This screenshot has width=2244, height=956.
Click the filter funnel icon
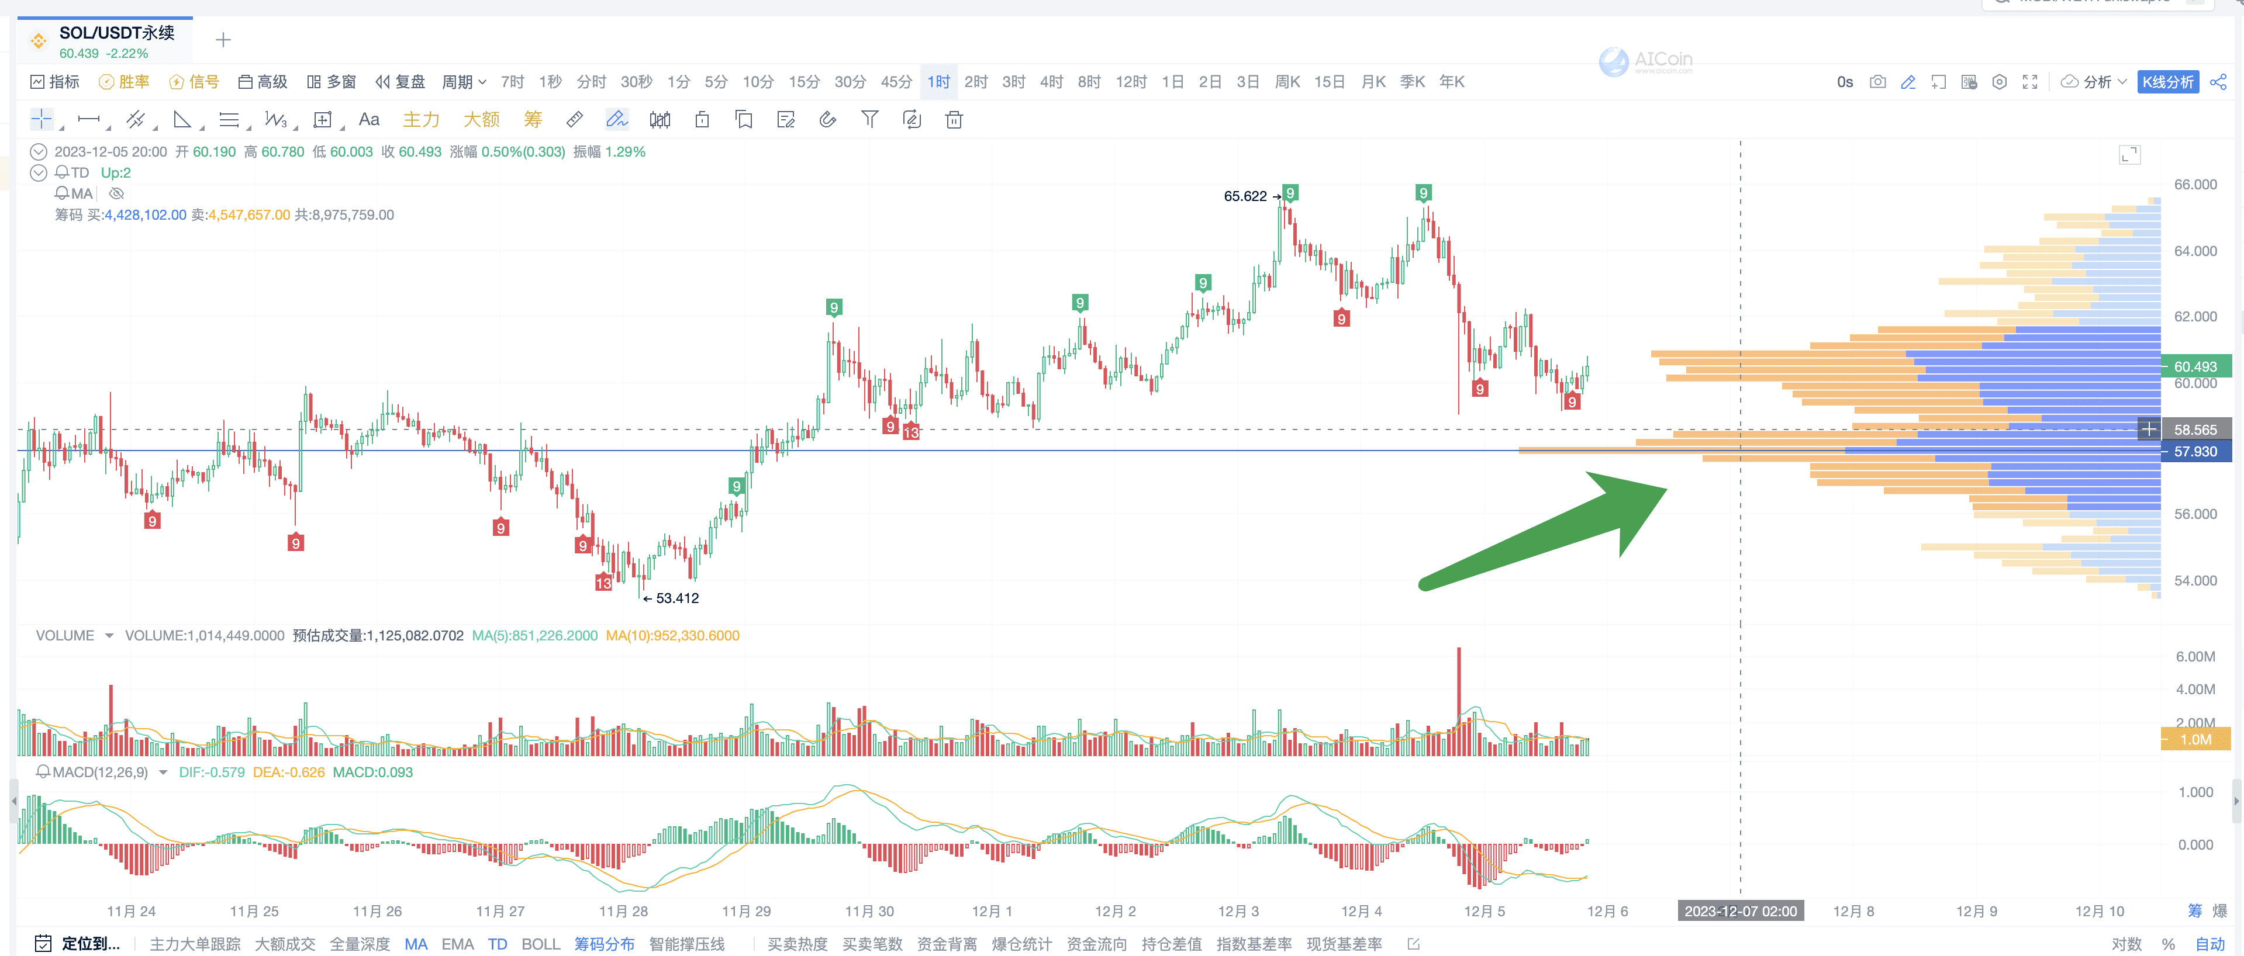click(869, 120)
